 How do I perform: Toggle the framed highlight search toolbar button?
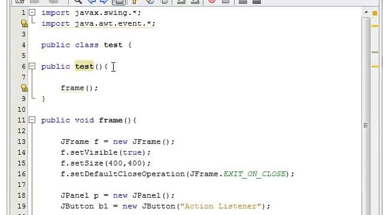pos(119,2)
